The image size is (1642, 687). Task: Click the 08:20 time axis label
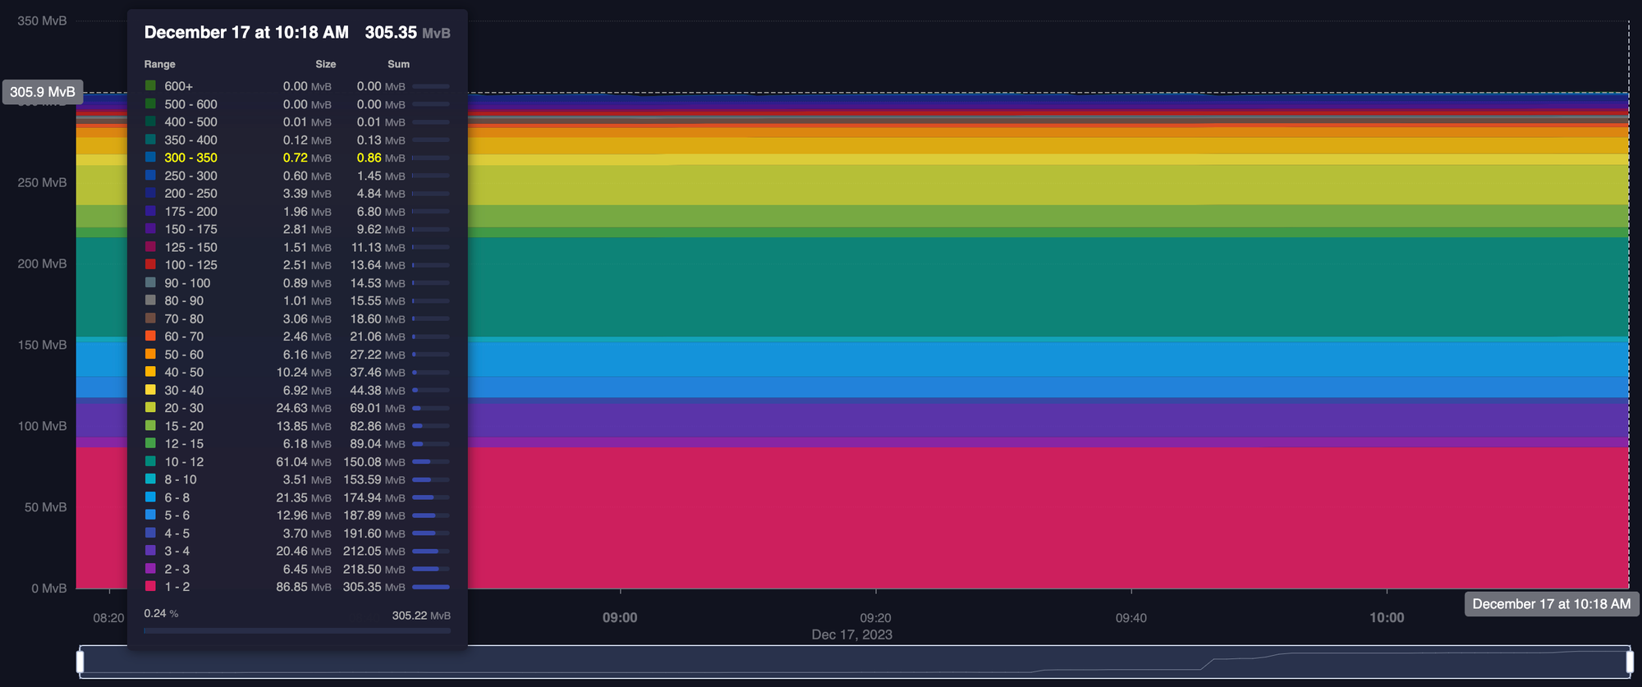tap(108, 618)
